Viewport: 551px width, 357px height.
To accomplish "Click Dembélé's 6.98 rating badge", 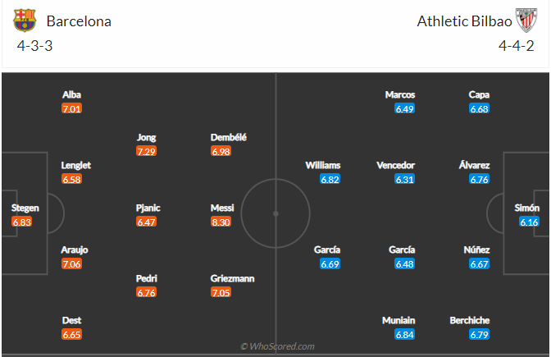I will click(221, 151).
